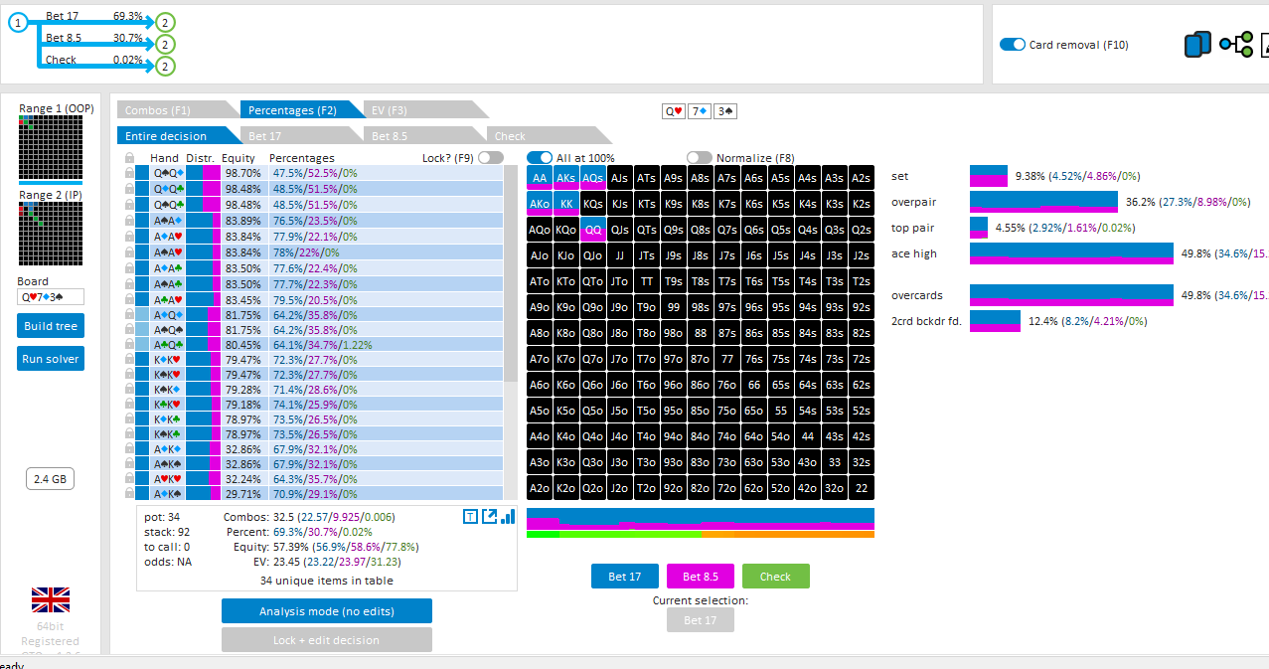Click the Run solver button
1269x669 pixels.
click(50, 358)
